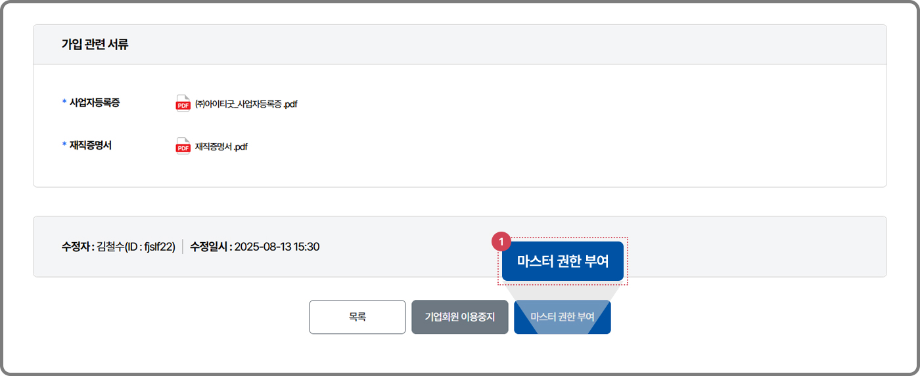920x376 pixels.
Task: Click the enlarged 마스터 권한 부여 callout button
Action: [563, 261]
